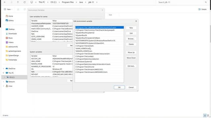Screen dimensions: 211x118
Task: Select SPARK_HOME row in User variables
Action: pos(52,39)
